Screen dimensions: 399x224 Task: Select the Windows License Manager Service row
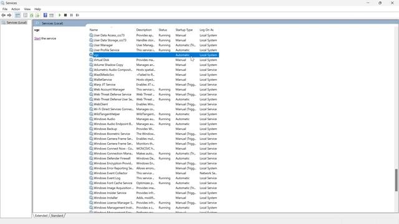tap(154, 203)
